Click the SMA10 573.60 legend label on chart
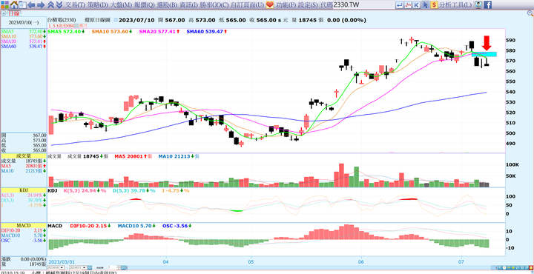Screen dimensions: 534x274 [112, 31]
